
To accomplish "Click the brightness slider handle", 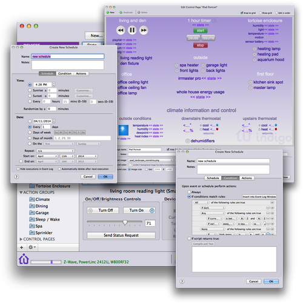I will tap(125, 222).
